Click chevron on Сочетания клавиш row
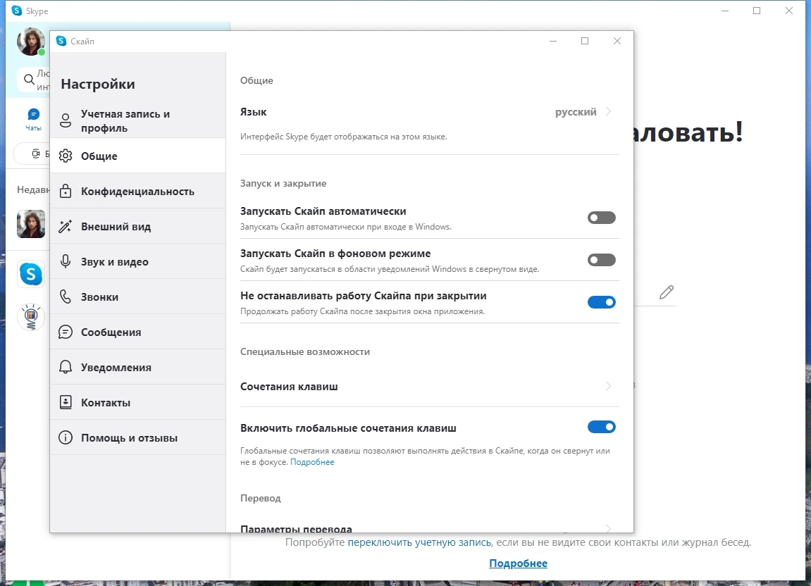The height and width of the screenshot is (586, 811). [x=608, y=387]
